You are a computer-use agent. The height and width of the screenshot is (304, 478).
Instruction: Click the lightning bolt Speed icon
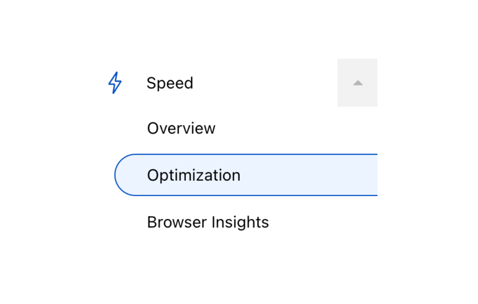115,83
